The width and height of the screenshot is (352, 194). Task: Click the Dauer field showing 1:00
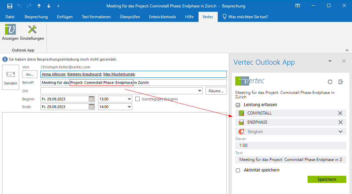coord(290,145)
